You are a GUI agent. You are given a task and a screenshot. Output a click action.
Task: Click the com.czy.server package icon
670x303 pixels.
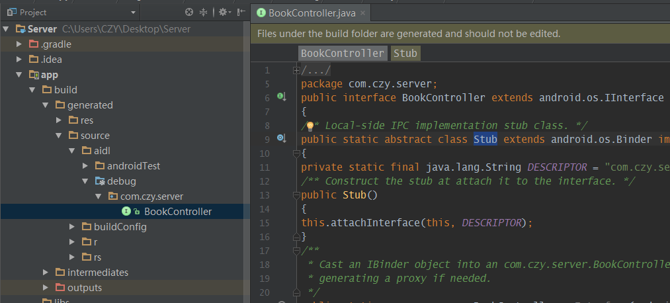click(x=113, y=196)
